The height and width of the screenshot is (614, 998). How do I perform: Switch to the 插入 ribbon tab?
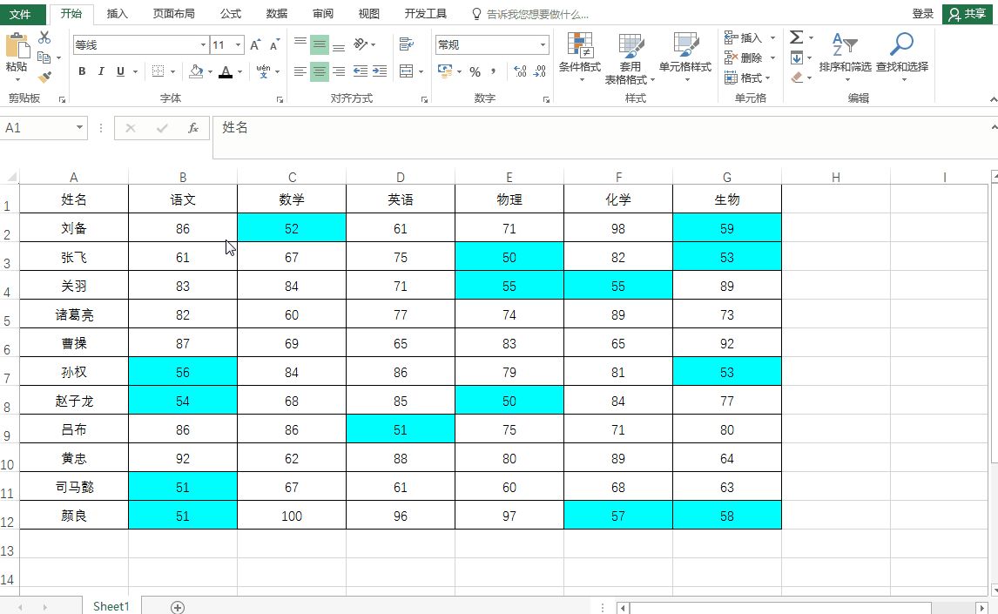117,13
